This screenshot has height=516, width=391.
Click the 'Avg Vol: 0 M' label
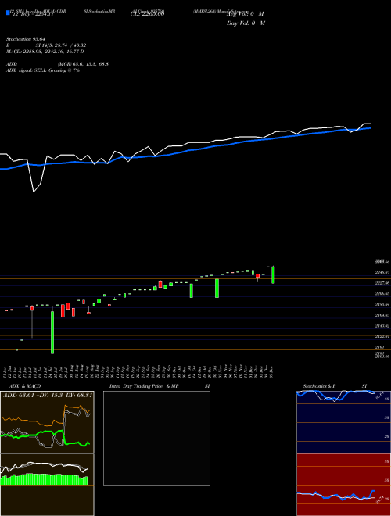coord(246,14)
